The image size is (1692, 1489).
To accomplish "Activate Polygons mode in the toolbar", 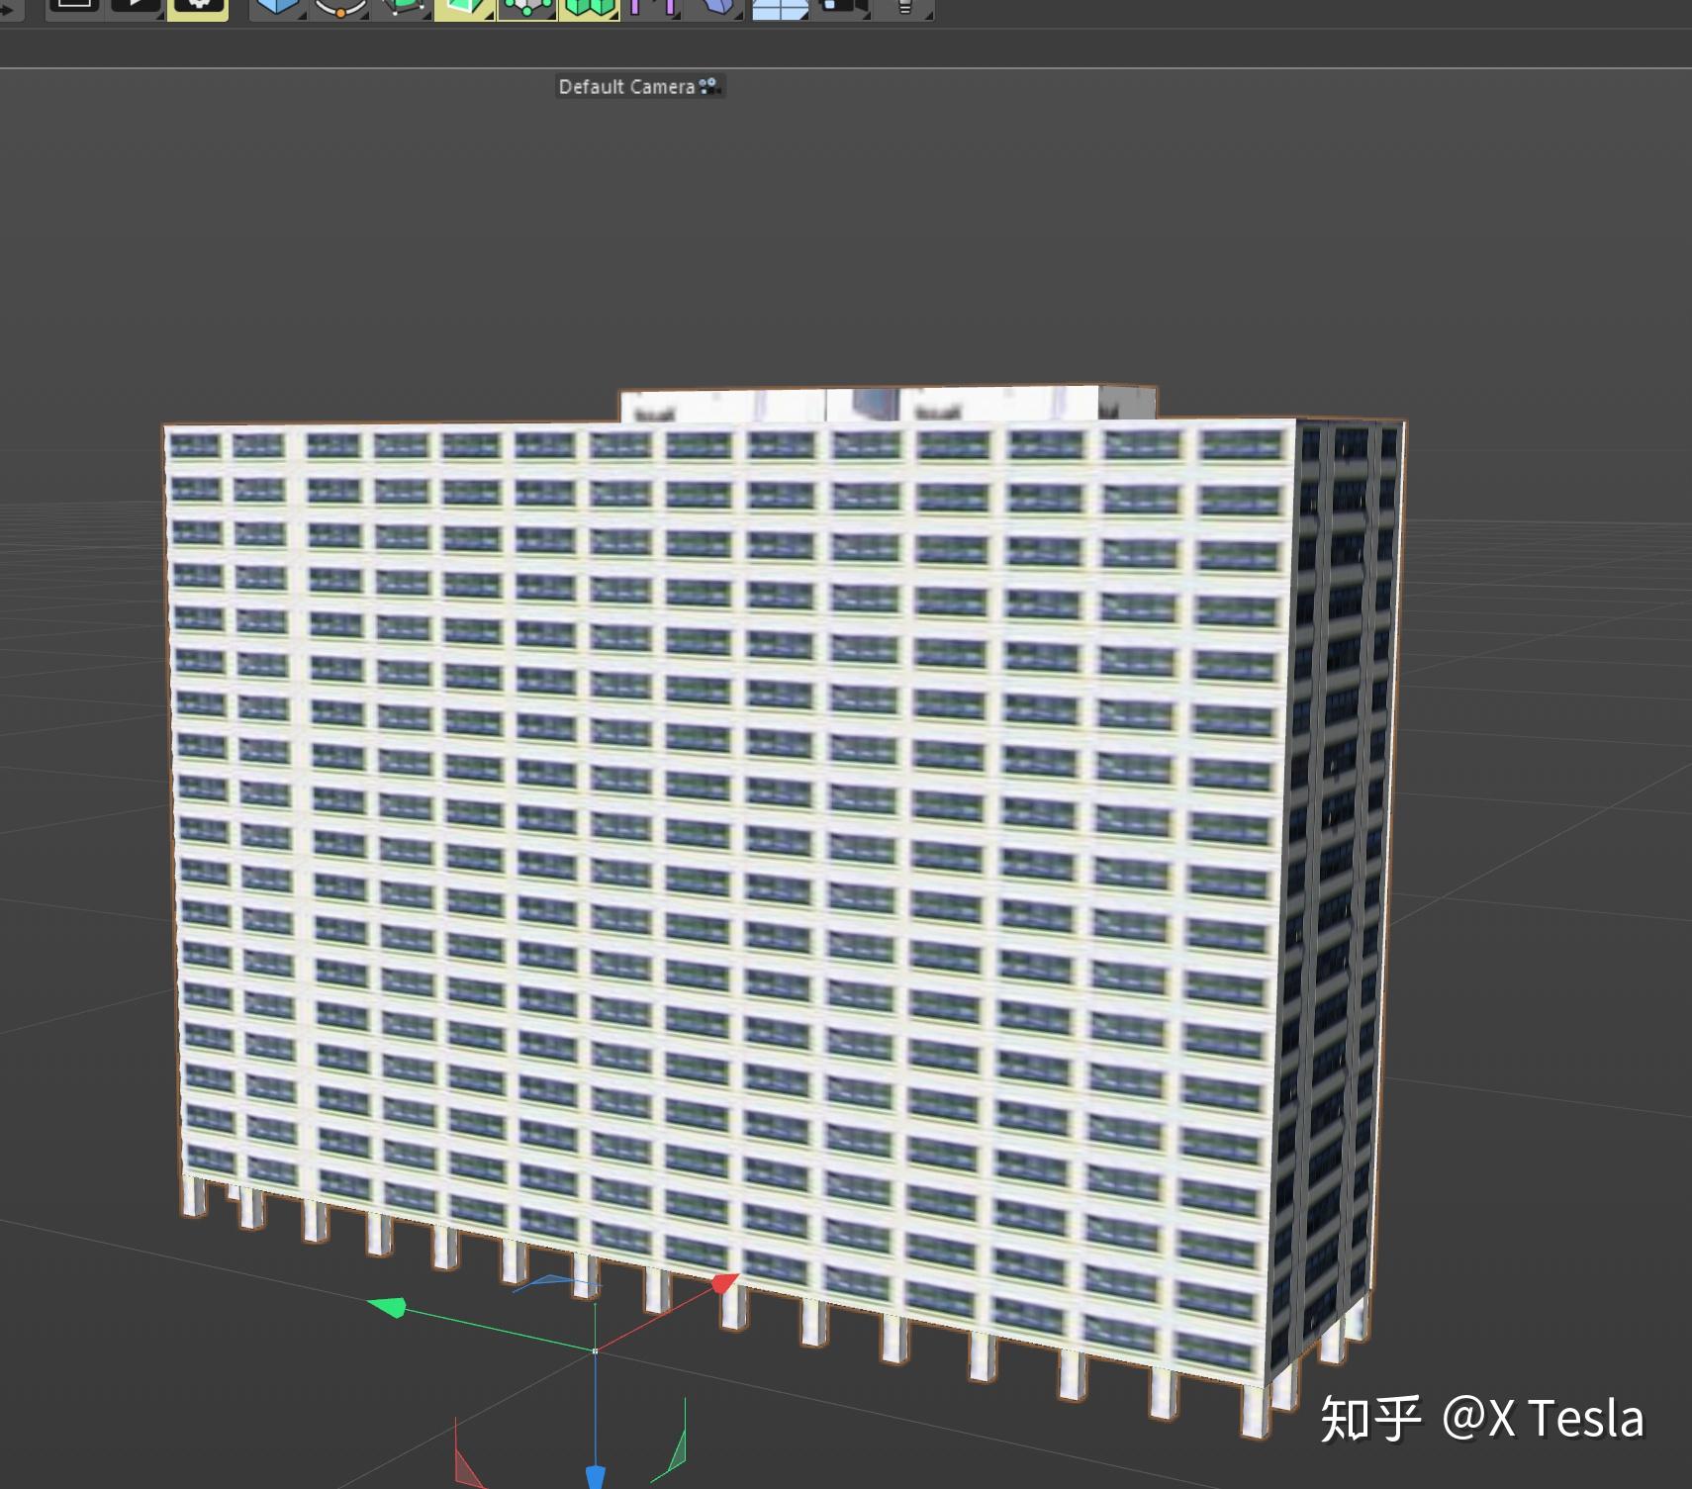I will (589, 8).
